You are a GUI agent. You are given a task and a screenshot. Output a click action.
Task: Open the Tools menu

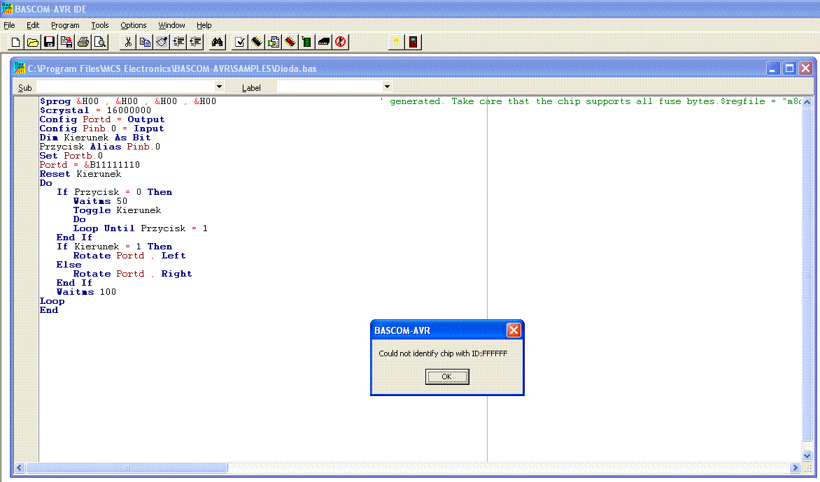tap(100, 25)
